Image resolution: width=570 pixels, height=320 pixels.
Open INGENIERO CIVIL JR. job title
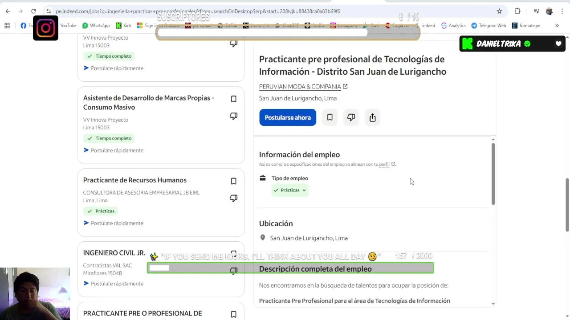114,253
